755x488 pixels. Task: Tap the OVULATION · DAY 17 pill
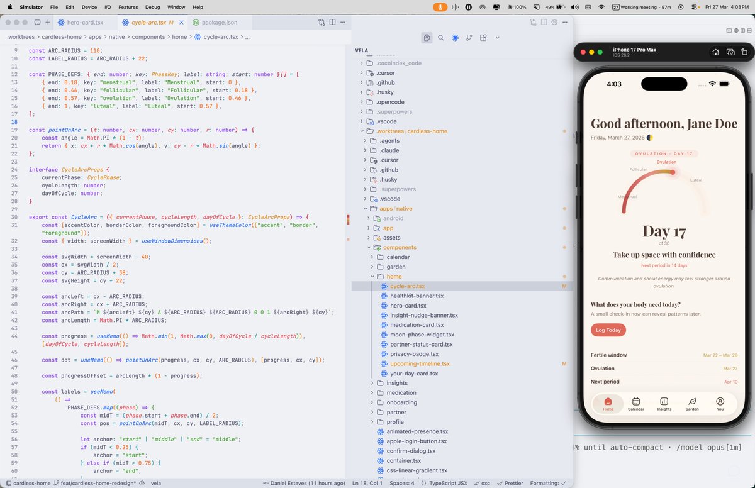click(x=664, y=153)
